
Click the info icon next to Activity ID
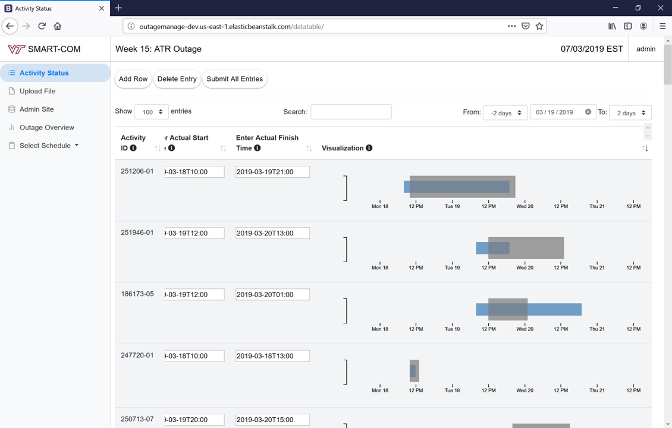[133, 147]
